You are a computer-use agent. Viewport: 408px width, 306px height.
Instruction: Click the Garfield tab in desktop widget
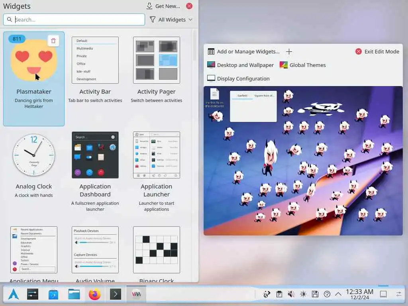(x=242, y=96)
